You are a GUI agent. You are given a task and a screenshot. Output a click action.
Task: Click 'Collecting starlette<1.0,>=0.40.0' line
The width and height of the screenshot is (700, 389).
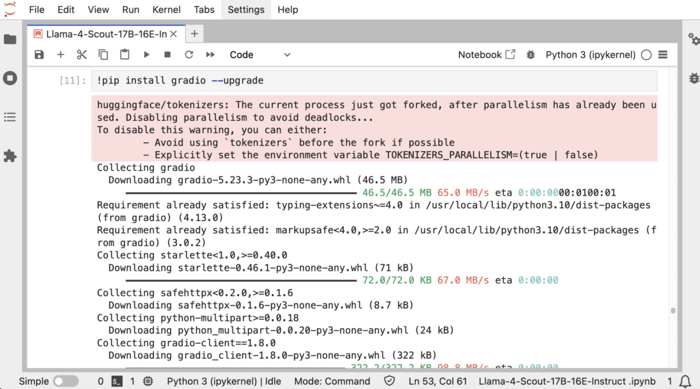click(x=192, y=256)
